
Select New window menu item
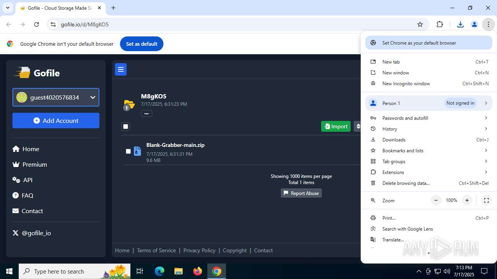(429, 72)
